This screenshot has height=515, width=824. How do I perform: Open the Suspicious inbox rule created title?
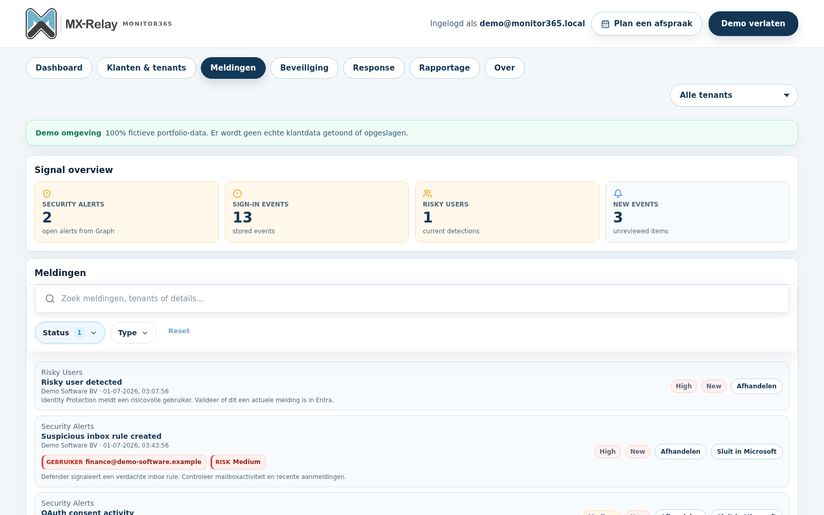(x=101, y=436)
